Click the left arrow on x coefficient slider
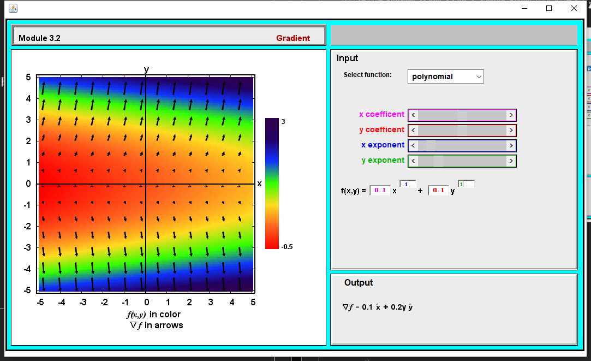The image size is (591, 361). (x=414, y=115)
